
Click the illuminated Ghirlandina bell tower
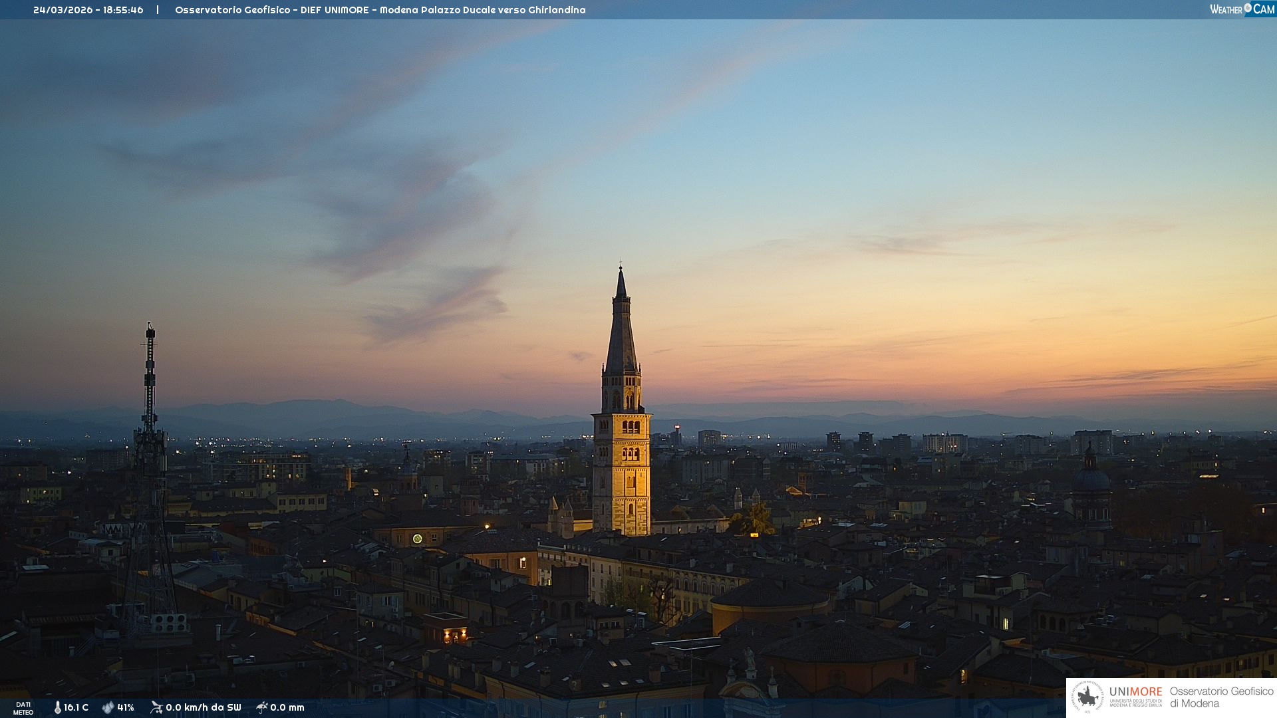pos(622,465)
